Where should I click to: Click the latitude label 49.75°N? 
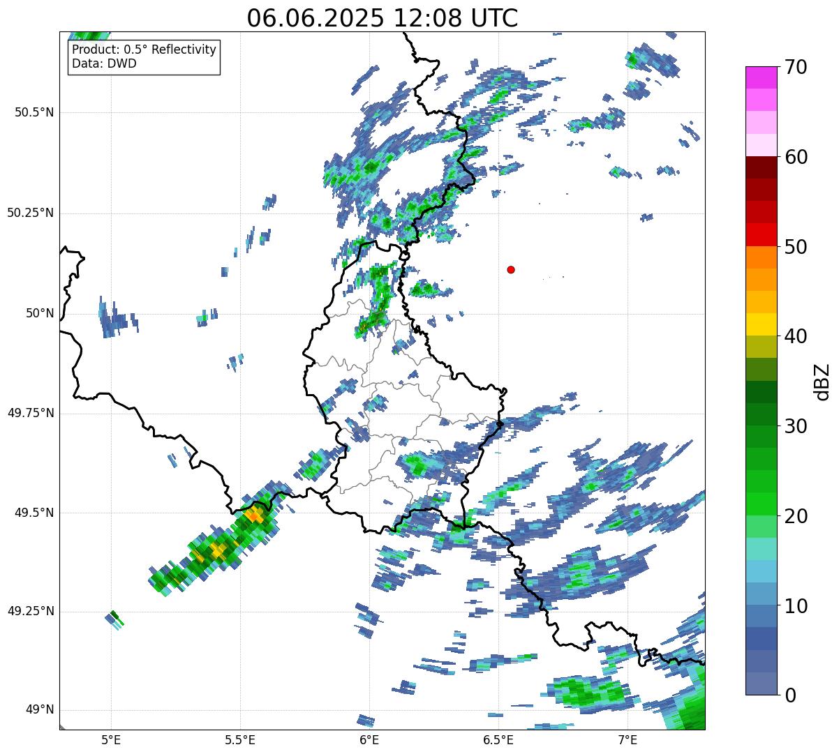[x=31, y=413]
